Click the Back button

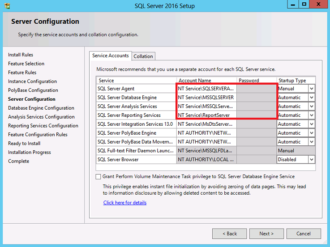[x=230, y=234]
